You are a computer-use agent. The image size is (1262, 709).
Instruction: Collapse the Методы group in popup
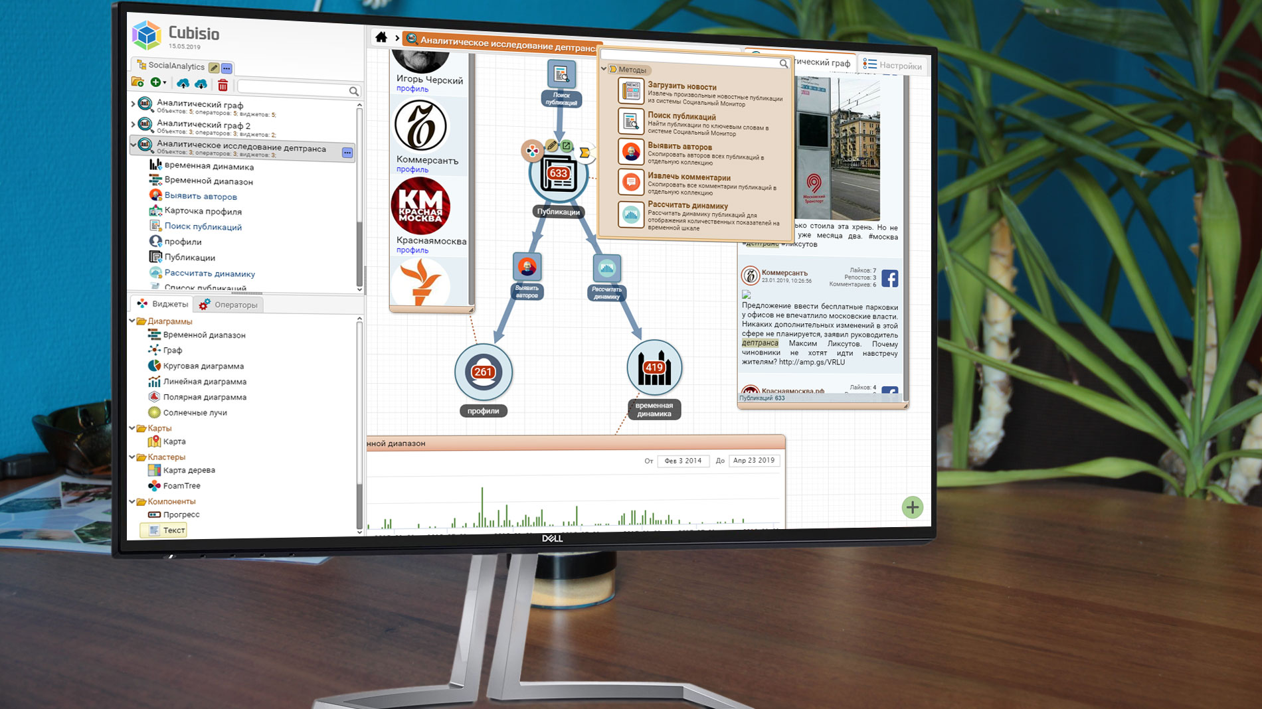[604, 68]
